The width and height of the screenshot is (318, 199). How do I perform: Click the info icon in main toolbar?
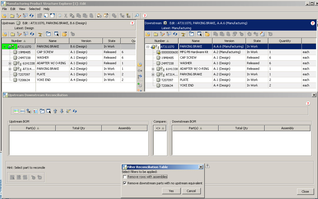click(60, 16)
